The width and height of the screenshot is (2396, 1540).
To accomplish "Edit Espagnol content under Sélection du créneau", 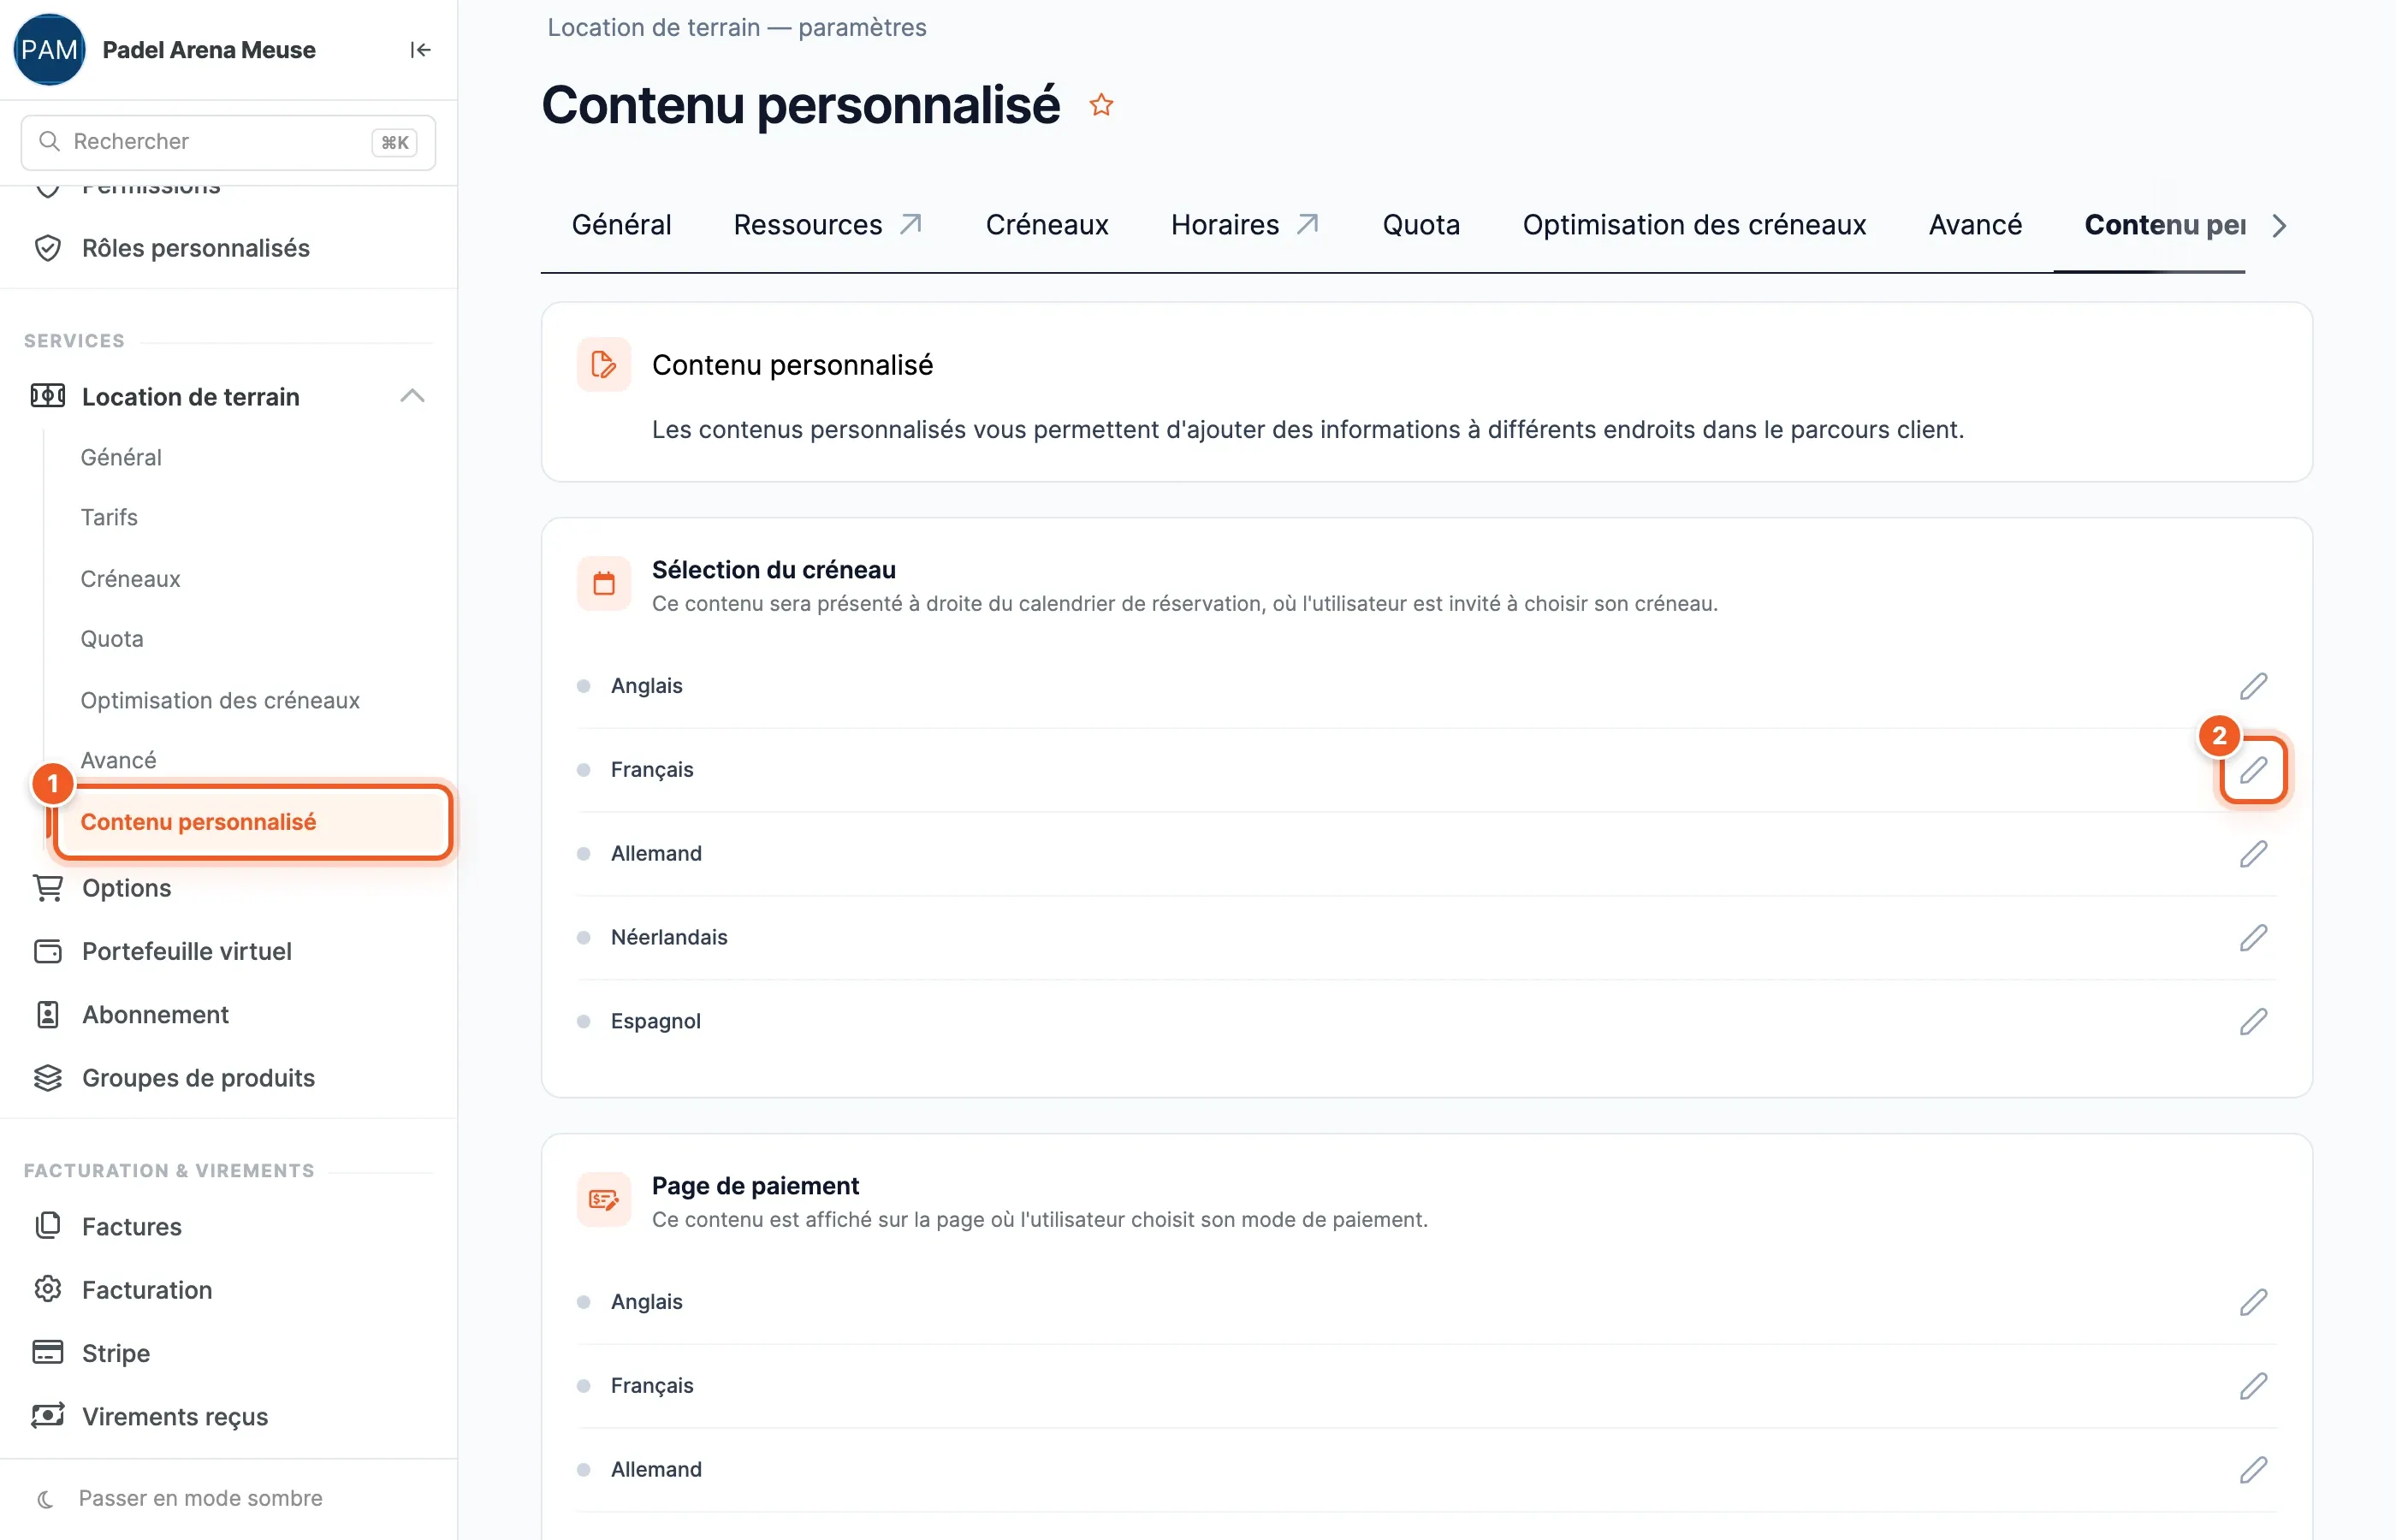I will pos(2253,1022).
